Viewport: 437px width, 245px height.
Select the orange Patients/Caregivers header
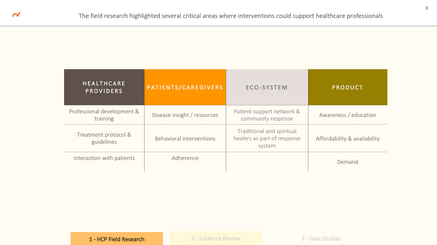185,87
